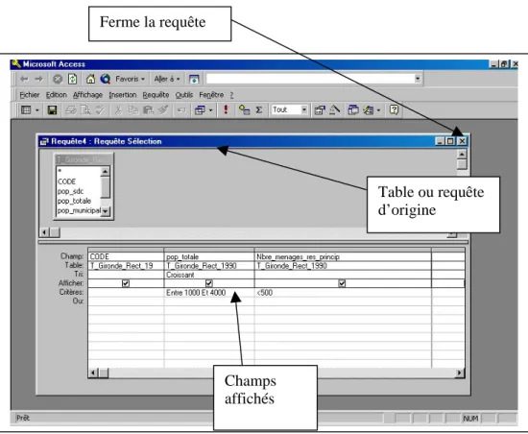Open the Aller à dropdown

(167, 79)
